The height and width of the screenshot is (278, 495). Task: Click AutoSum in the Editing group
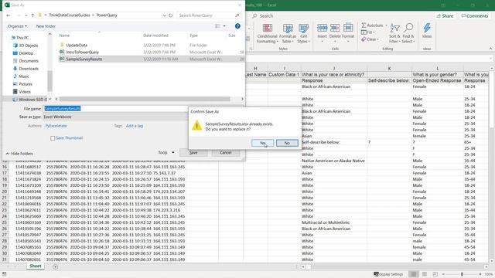(x=374, y=25)
